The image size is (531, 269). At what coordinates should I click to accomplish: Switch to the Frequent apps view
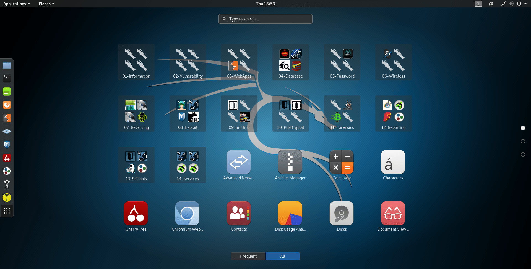tap(248, 256)
